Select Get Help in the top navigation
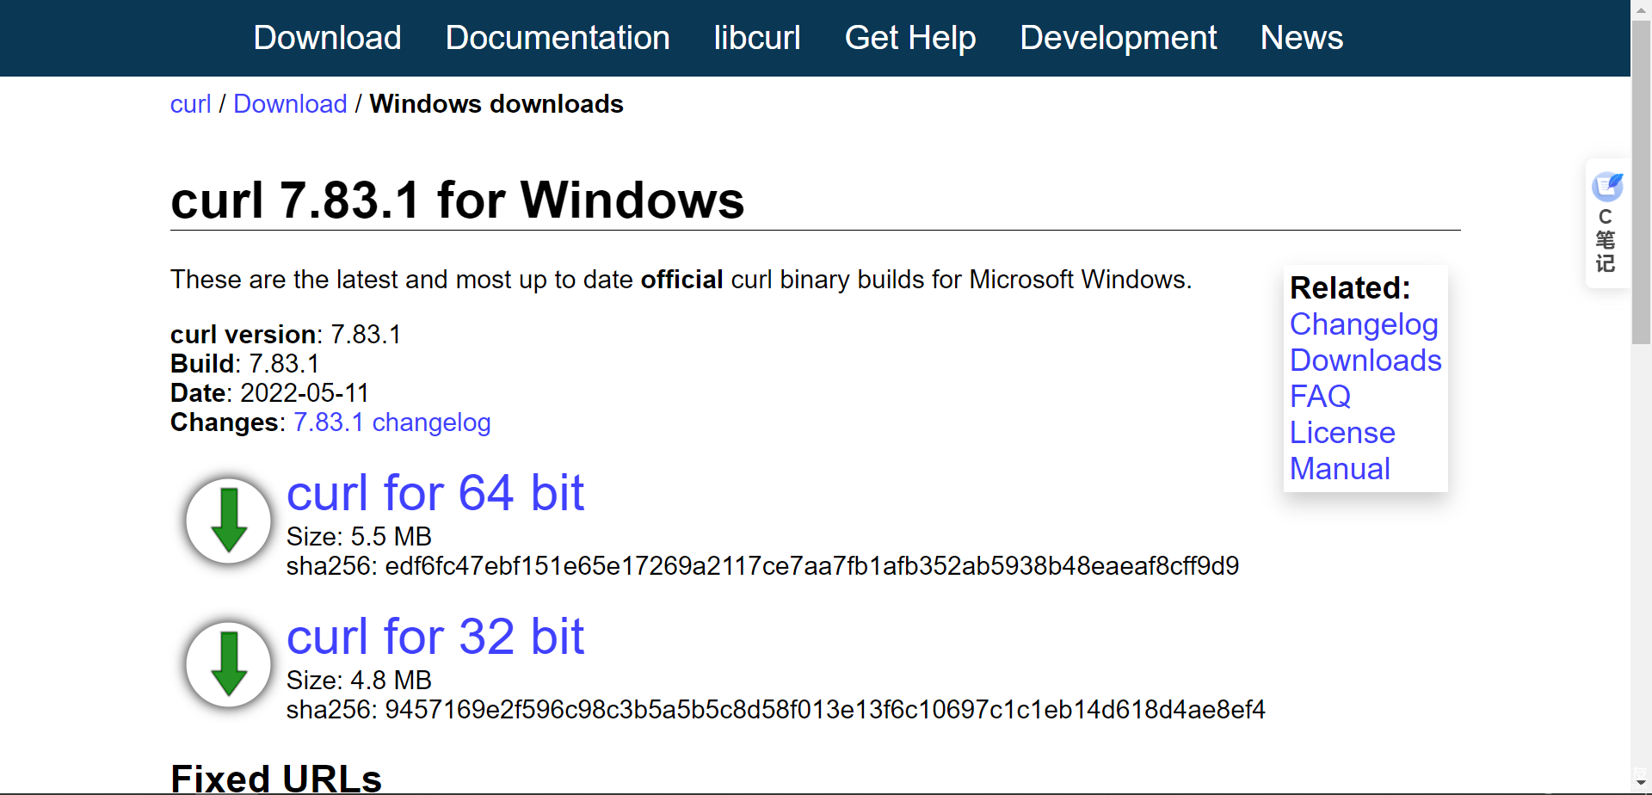 coord(910,38)
